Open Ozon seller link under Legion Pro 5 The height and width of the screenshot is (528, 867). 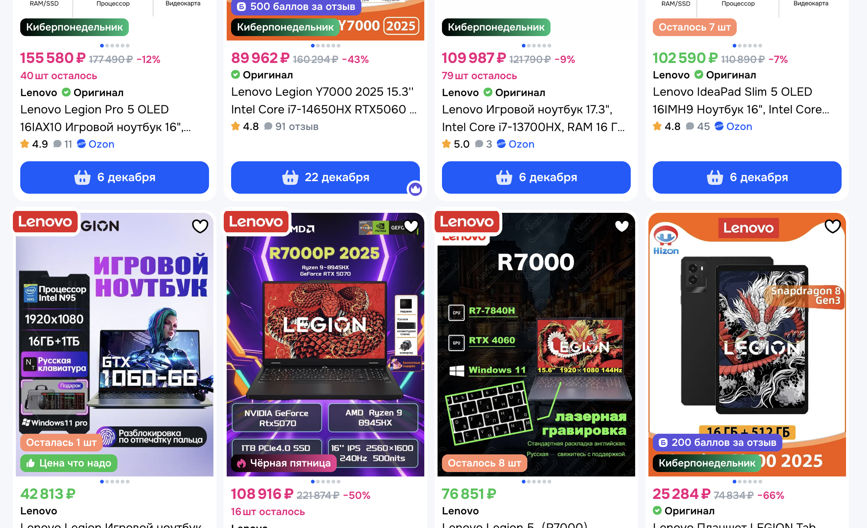(x=96, y=144)
